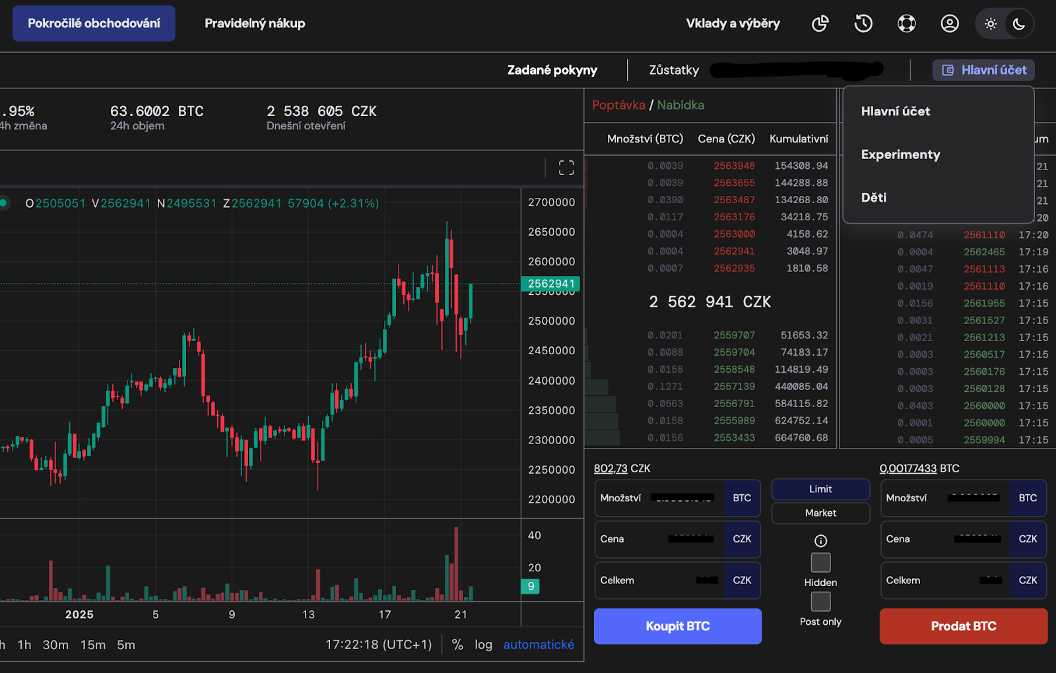
Task: Open the Hlavní účet account dropdown
Action: point(983,70)
